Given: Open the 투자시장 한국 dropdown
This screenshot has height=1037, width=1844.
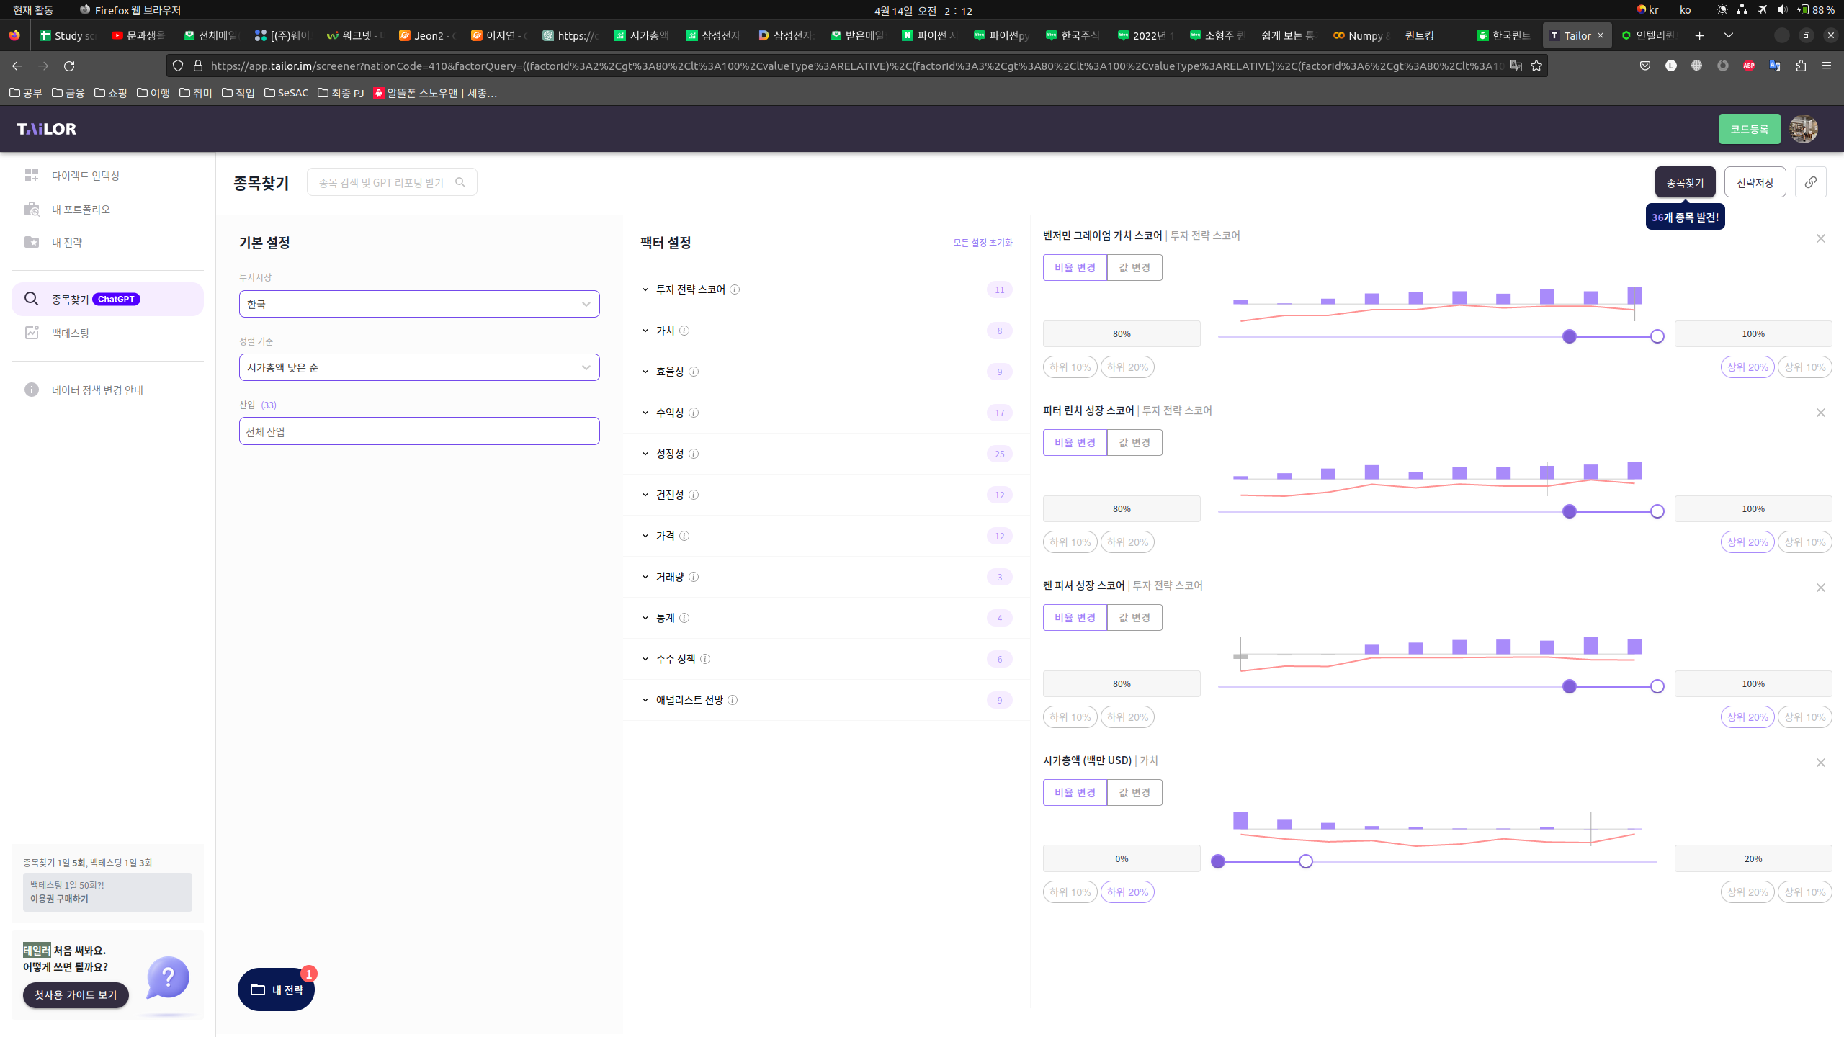Looking at the screenshot, I should (x=419, y=304).
